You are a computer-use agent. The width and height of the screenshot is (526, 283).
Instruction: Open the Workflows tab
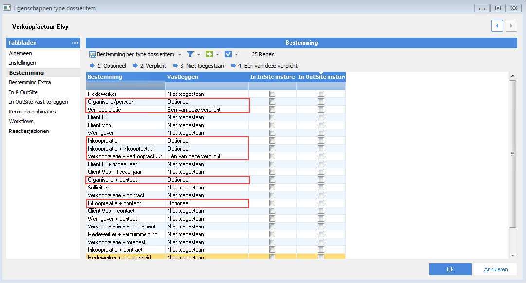pos(22,121)
